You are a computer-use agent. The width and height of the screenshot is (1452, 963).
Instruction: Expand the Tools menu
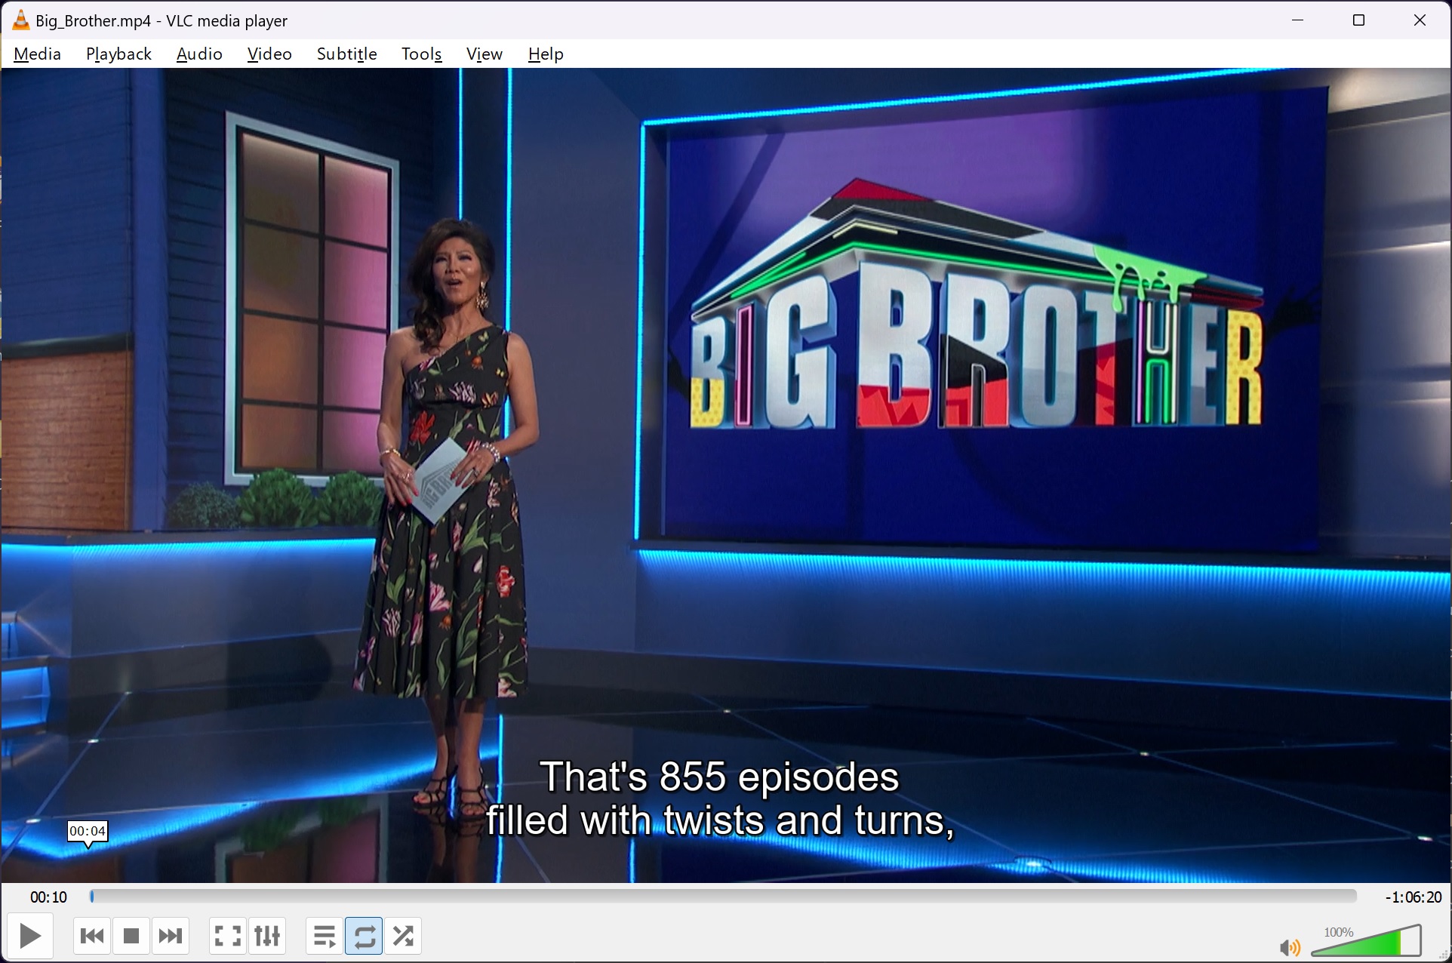pyautogui.click(x=421, y=54)
